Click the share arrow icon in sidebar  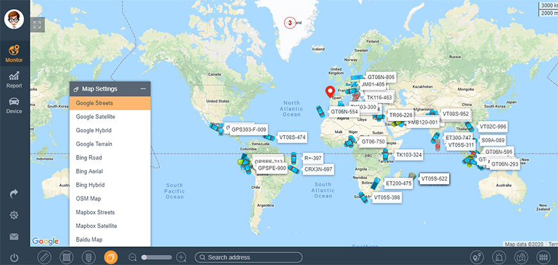[14, 194]
